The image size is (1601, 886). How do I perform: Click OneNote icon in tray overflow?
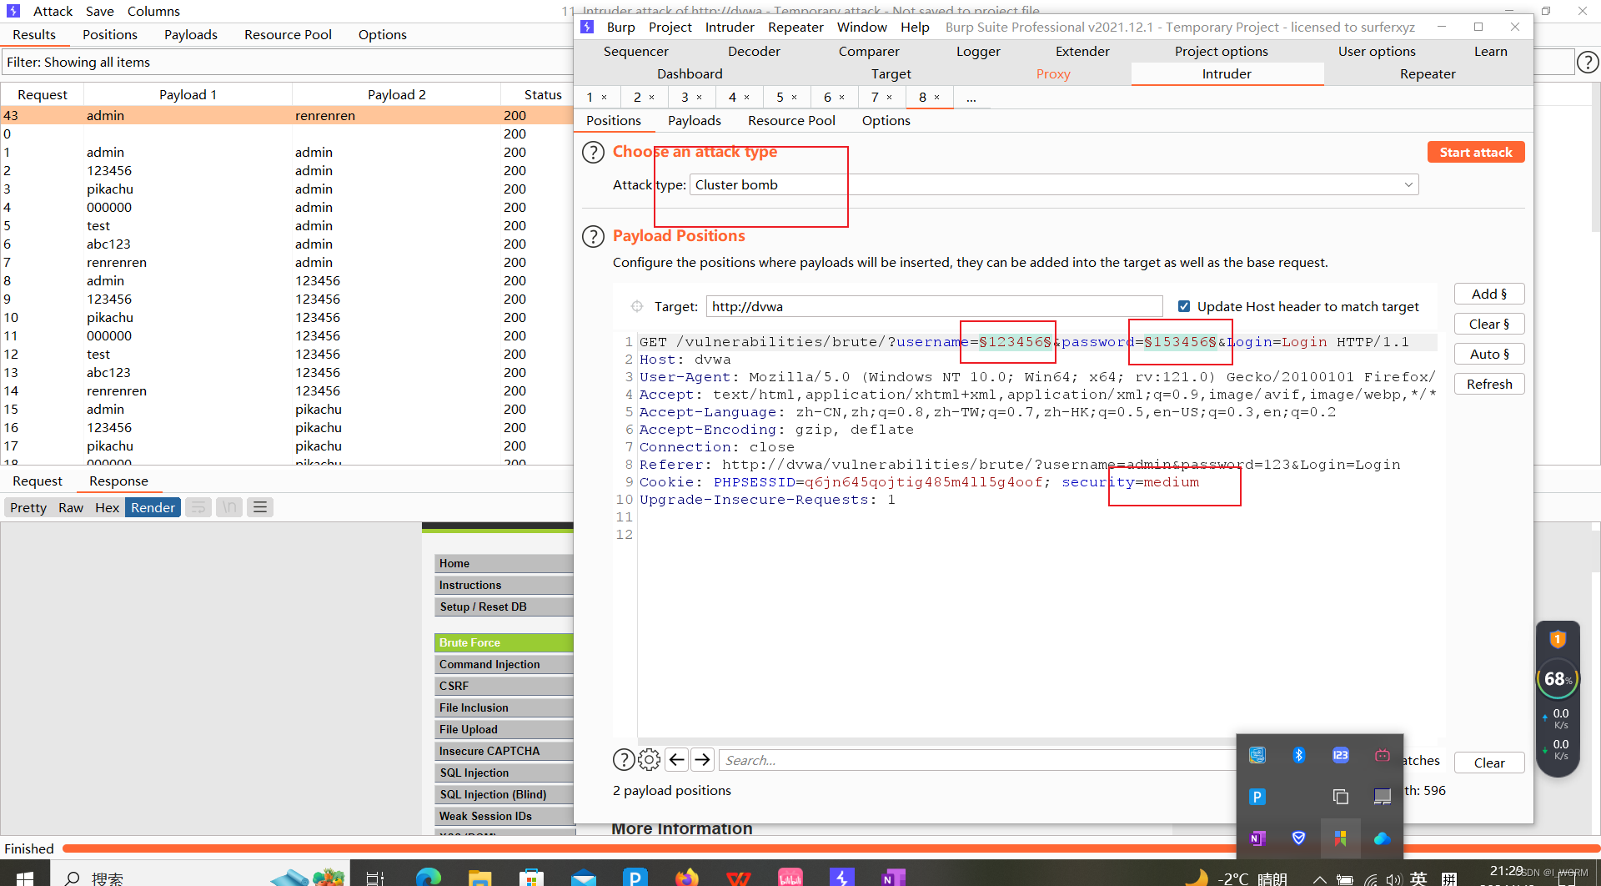click(x=1257, y=838)
